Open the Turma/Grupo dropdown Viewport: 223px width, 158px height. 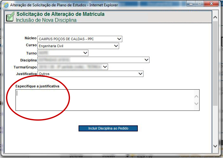[x=105, y=67]
